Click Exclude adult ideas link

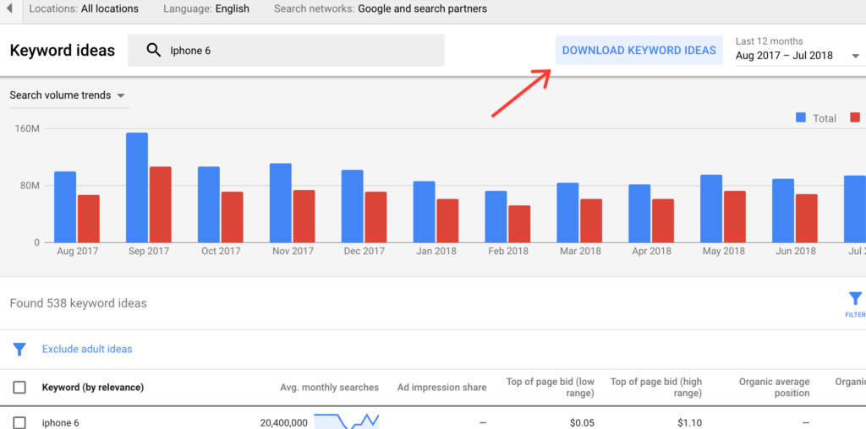(x=87, y=349)
